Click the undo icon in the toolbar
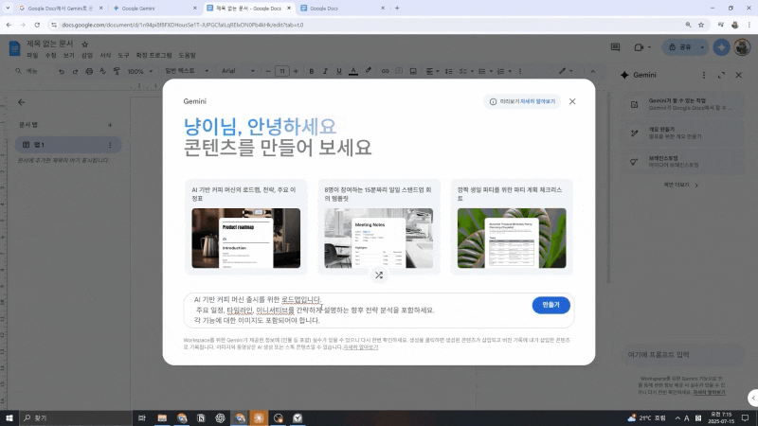The height and width of the screenshot is (426, 758). 62,72
